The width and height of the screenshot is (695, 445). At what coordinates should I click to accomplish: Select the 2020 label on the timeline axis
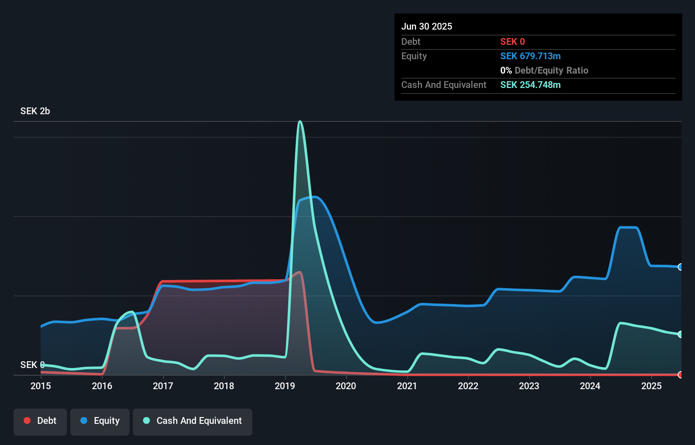tap(346, 386)
